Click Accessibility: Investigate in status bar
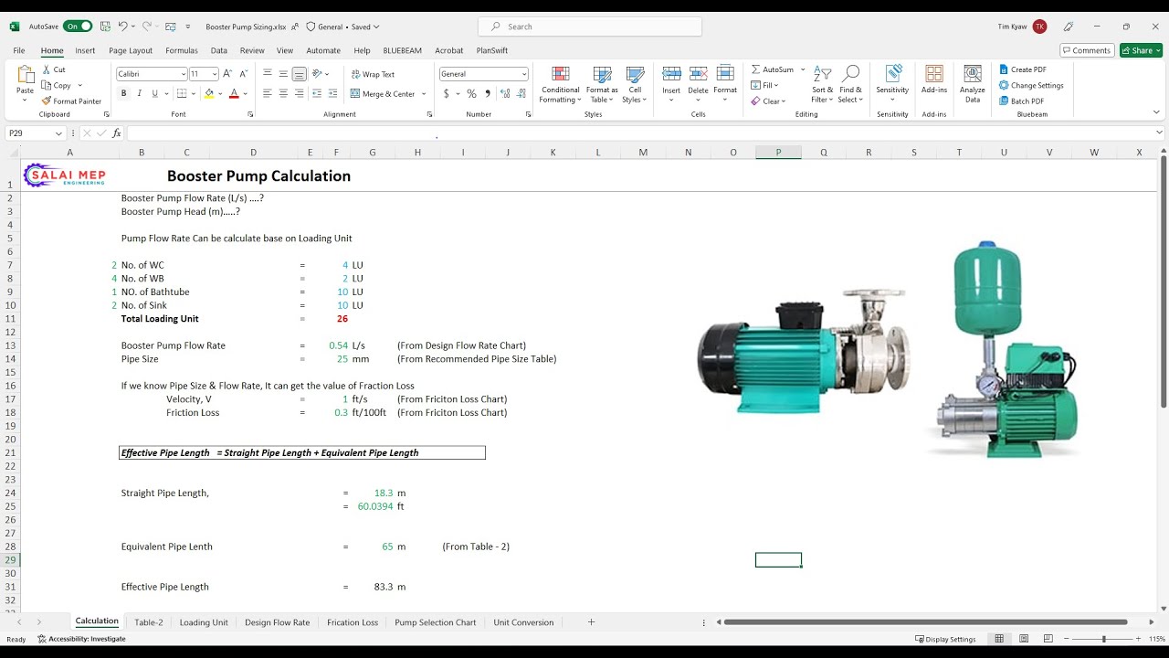 point(82,639)
